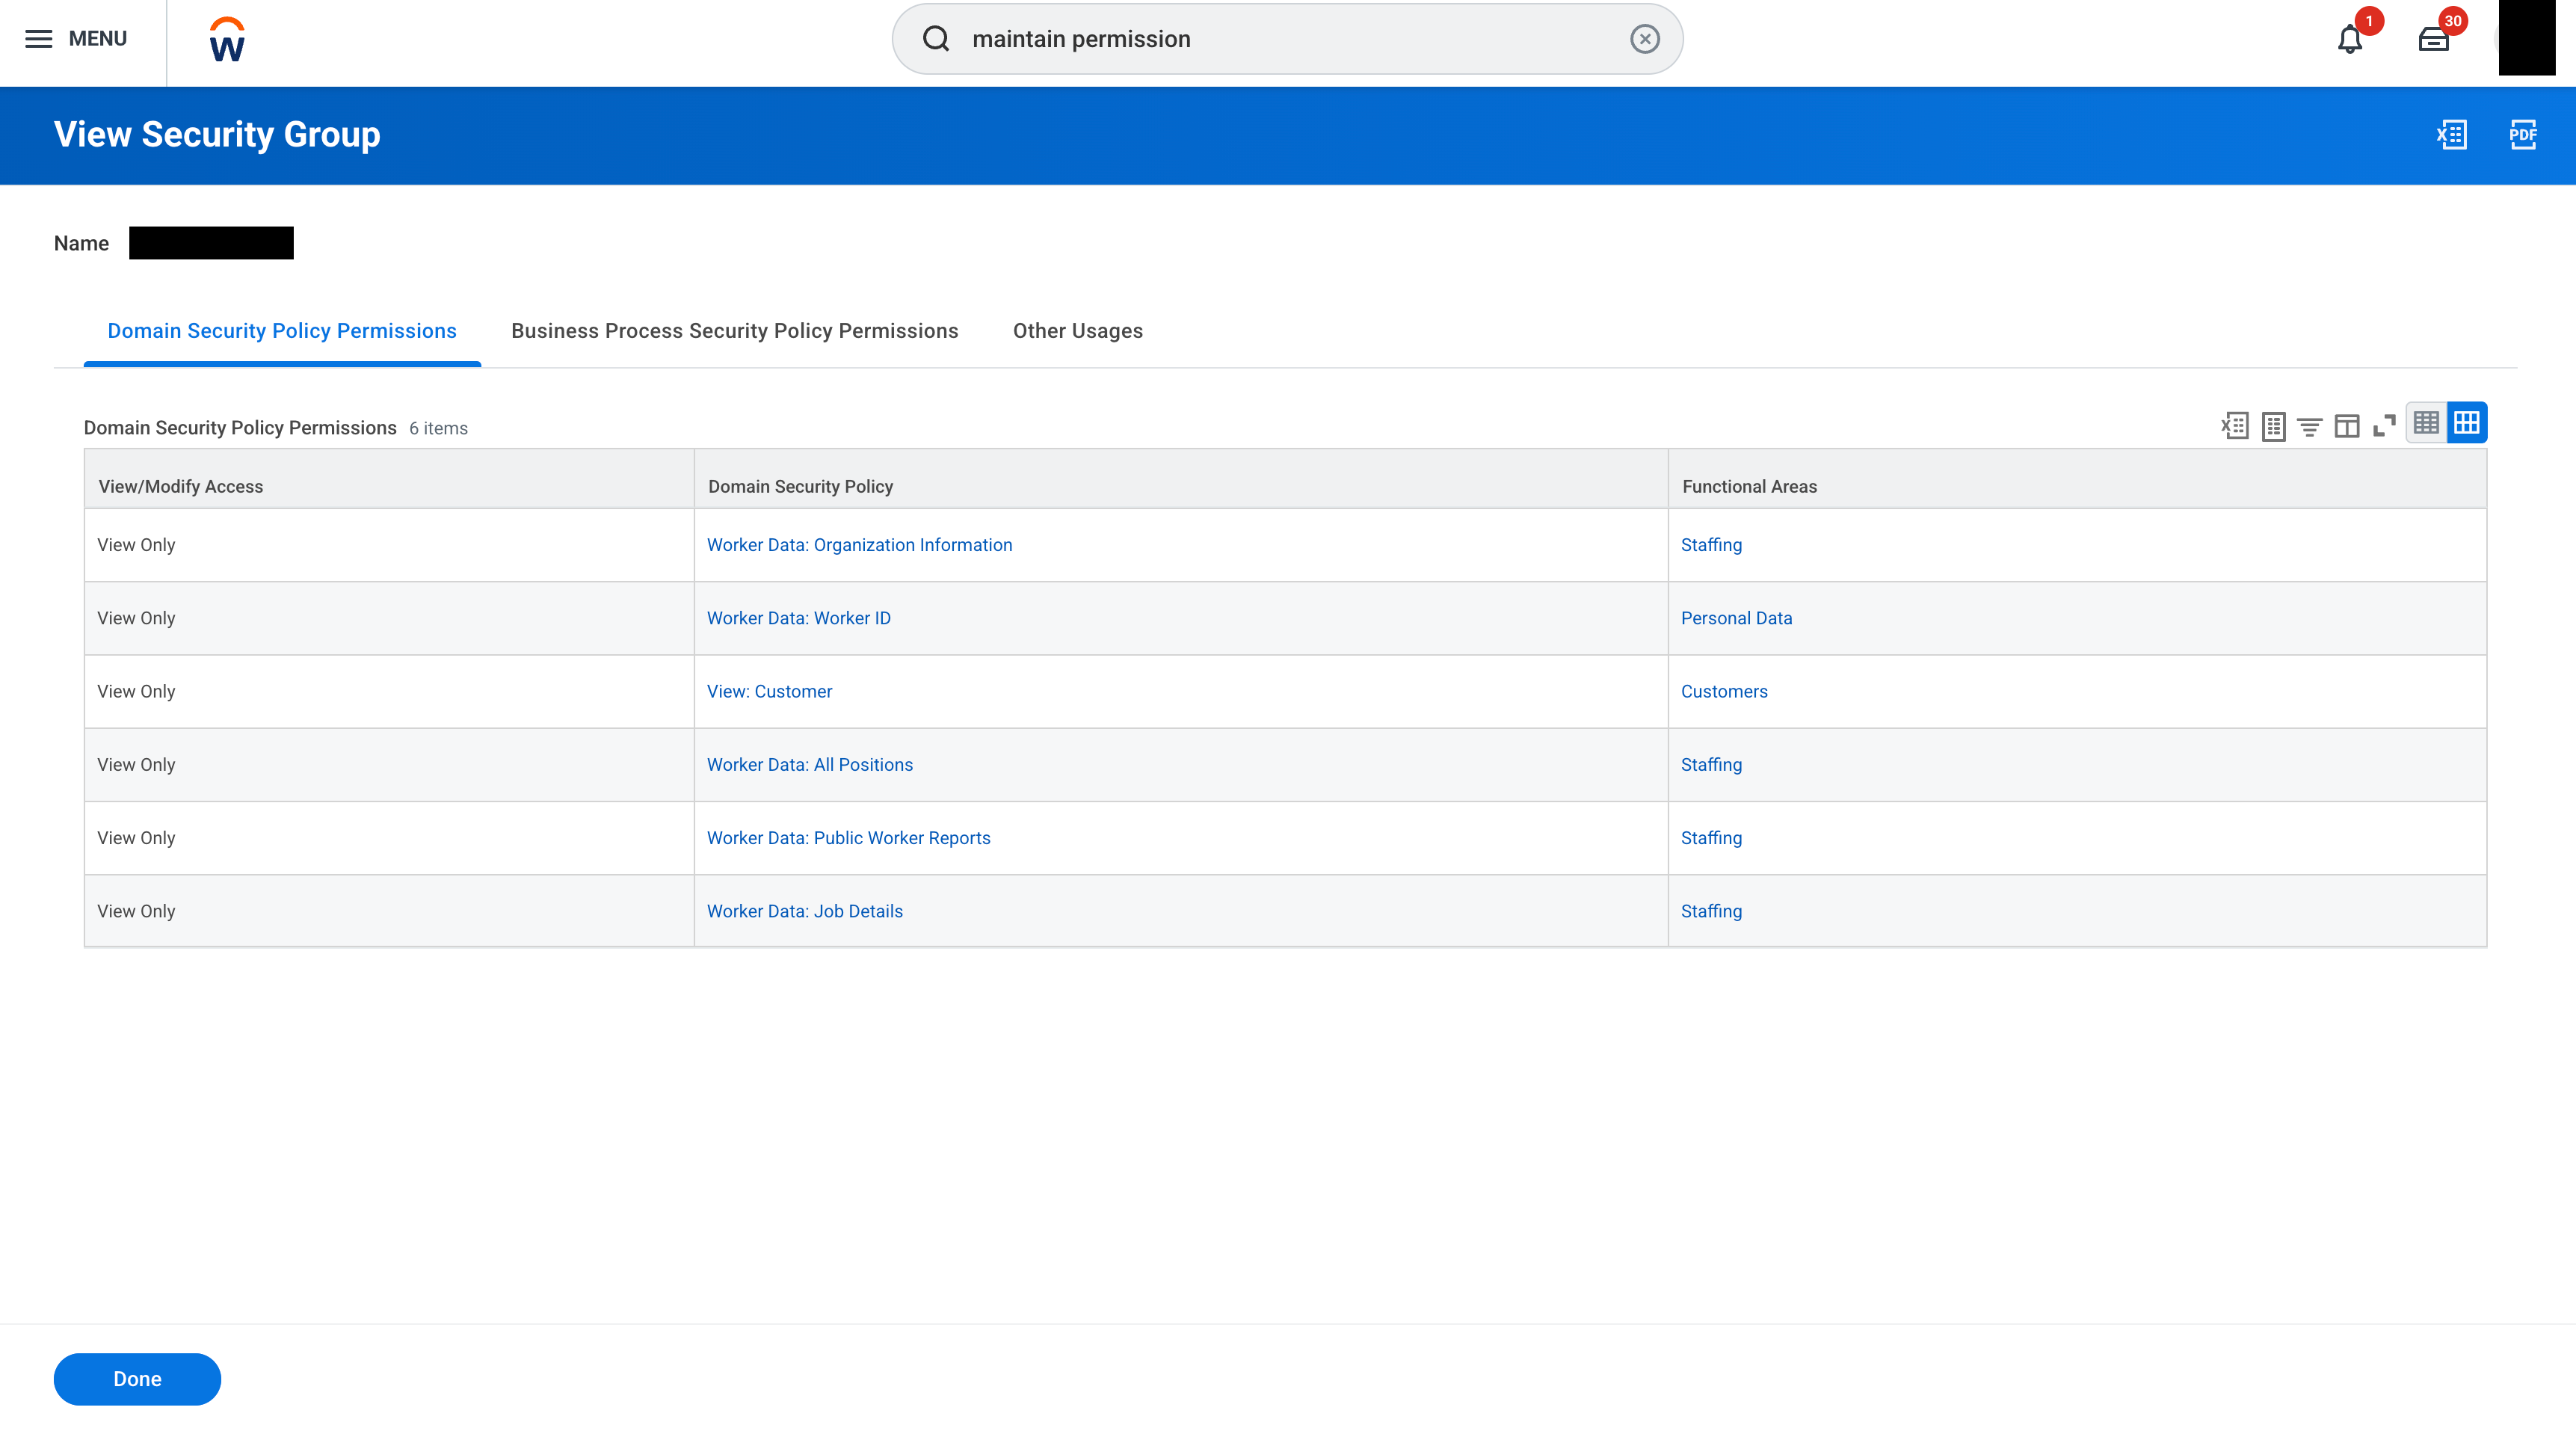Open Staffing link in Organization Information row

click(1712, 545)
